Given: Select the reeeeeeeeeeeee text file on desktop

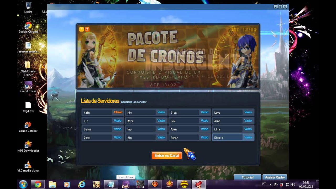Looking at the screenshot, I should (x=28, y=48).
